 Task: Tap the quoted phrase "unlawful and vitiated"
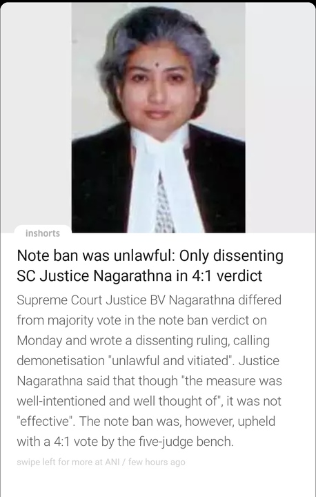(x=169, y=361)
